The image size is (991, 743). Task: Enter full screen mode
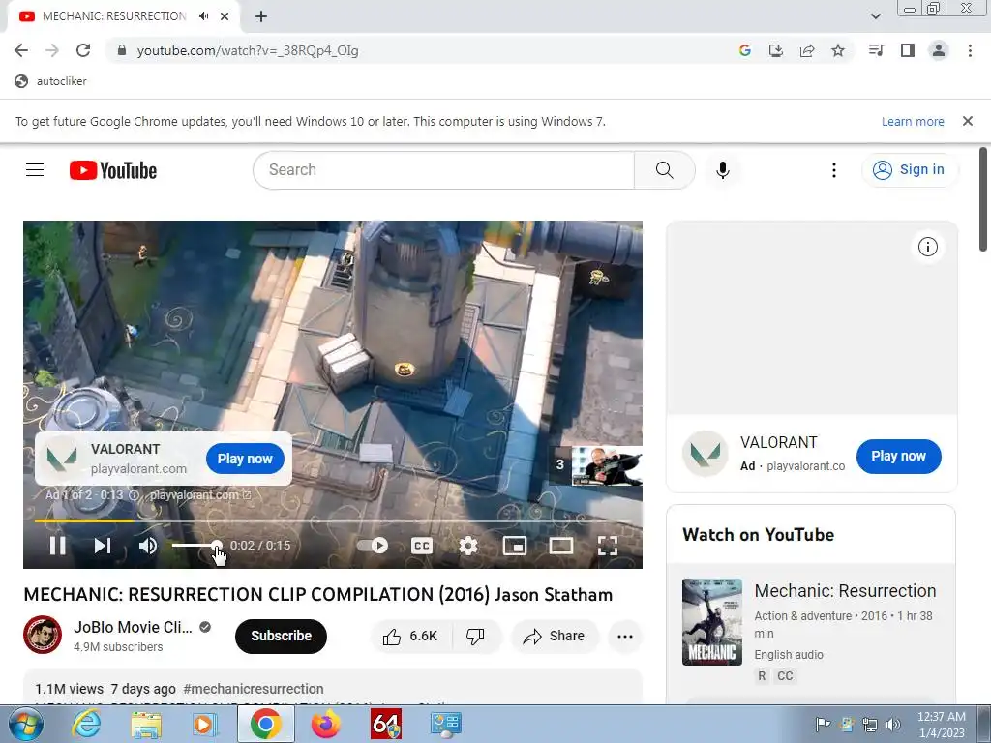tap(608, 546)
